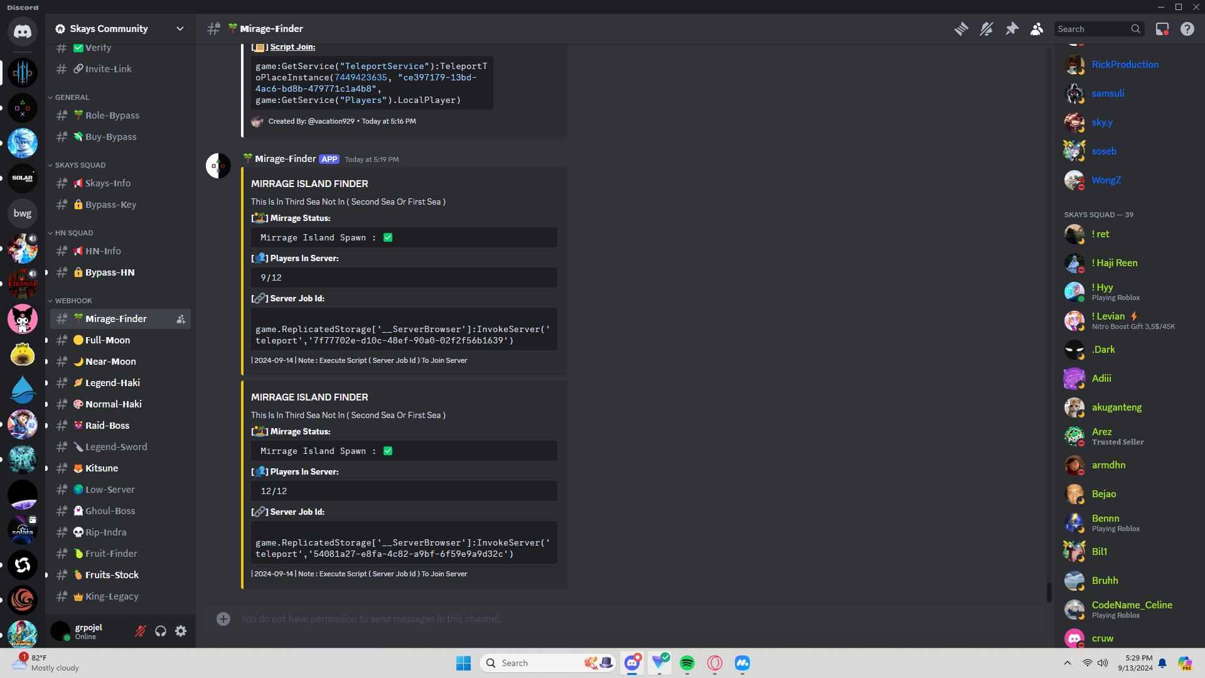
Task: Open Opera browser from taskbar
Action: pos(715,663)
